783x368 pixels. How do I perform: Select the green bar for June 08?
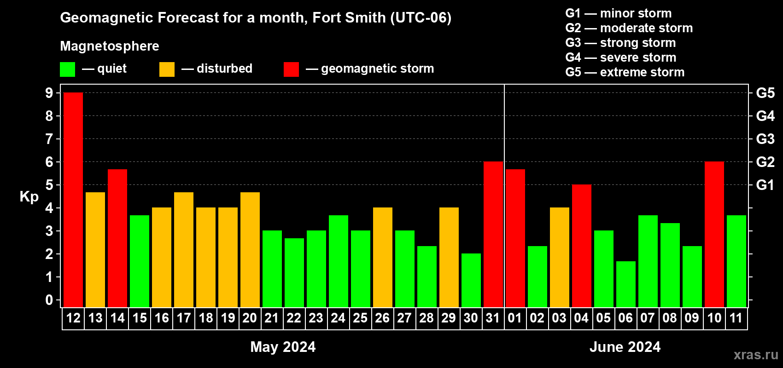(x=670, y=265)
